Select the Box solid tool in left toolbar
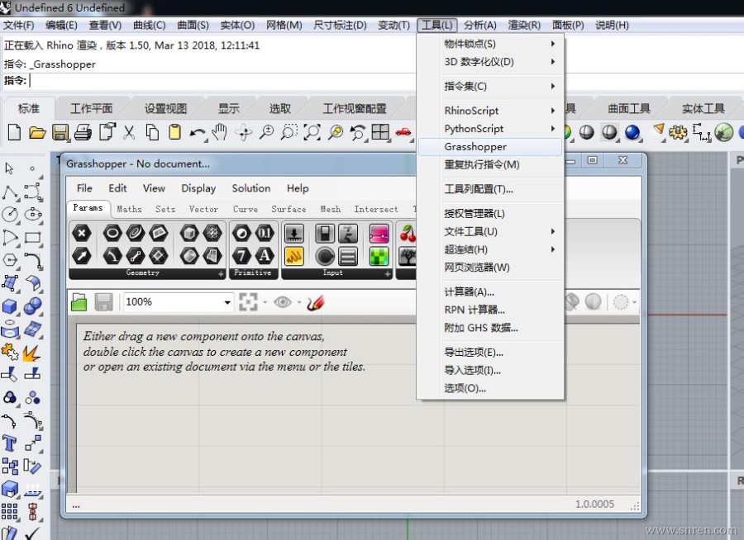The image size is (744, 540). (9, 306)
